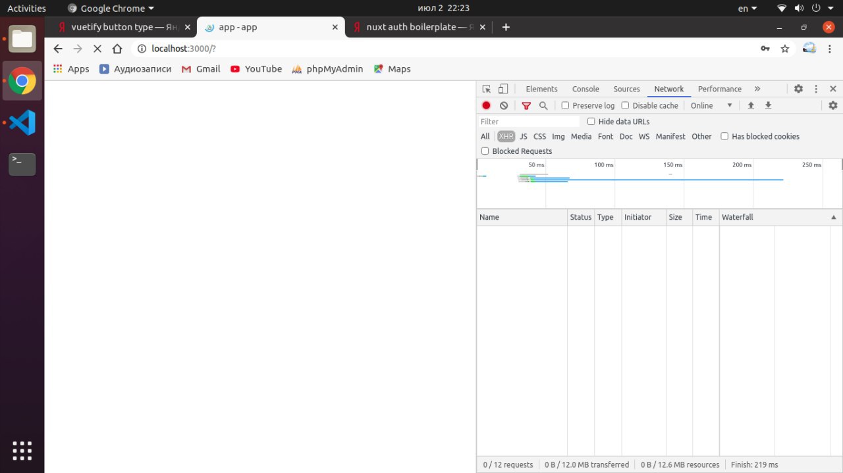Open the Google Chrome app menu

[111, 9]
